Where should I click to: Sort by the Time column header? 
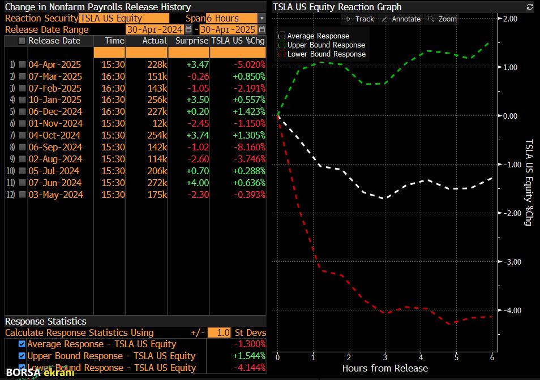115,41
